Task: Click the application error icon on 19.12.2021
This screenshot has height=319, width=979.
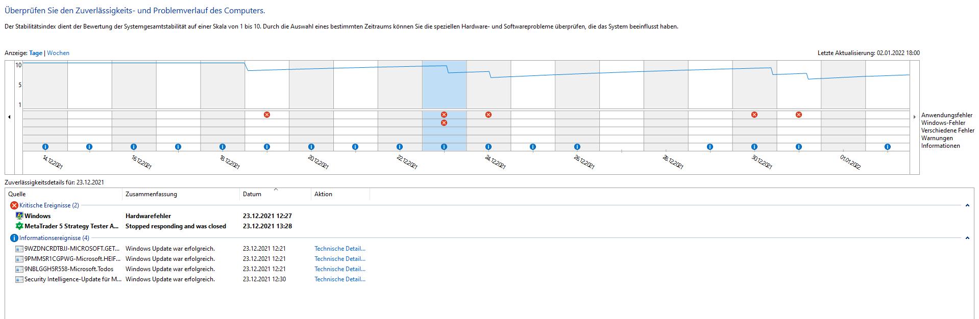Action: (x=266, y=115)
